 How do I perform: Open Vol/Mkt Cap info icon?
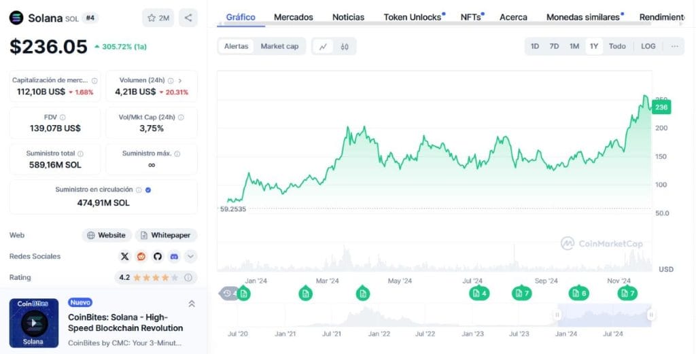pyautogui.click(x=181, y=117)
